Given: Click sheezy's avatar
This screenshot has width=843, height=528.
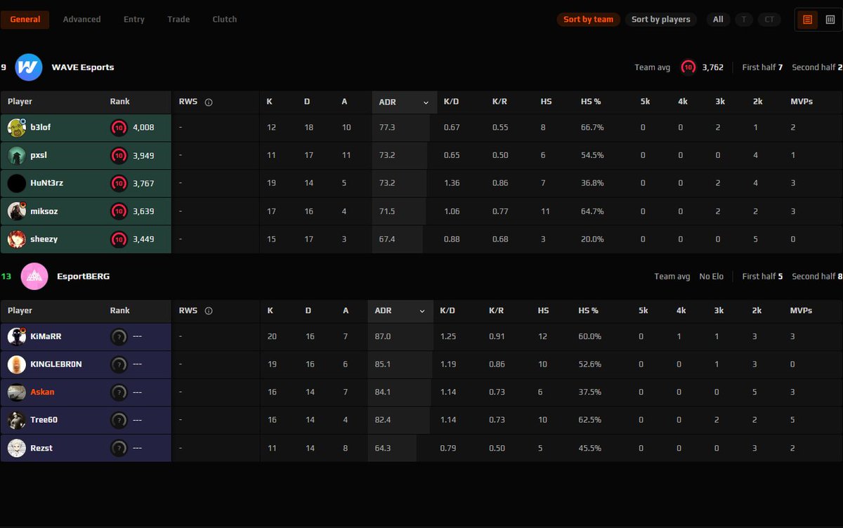Looking at the screenshot, I should click(x=17, y=239).
